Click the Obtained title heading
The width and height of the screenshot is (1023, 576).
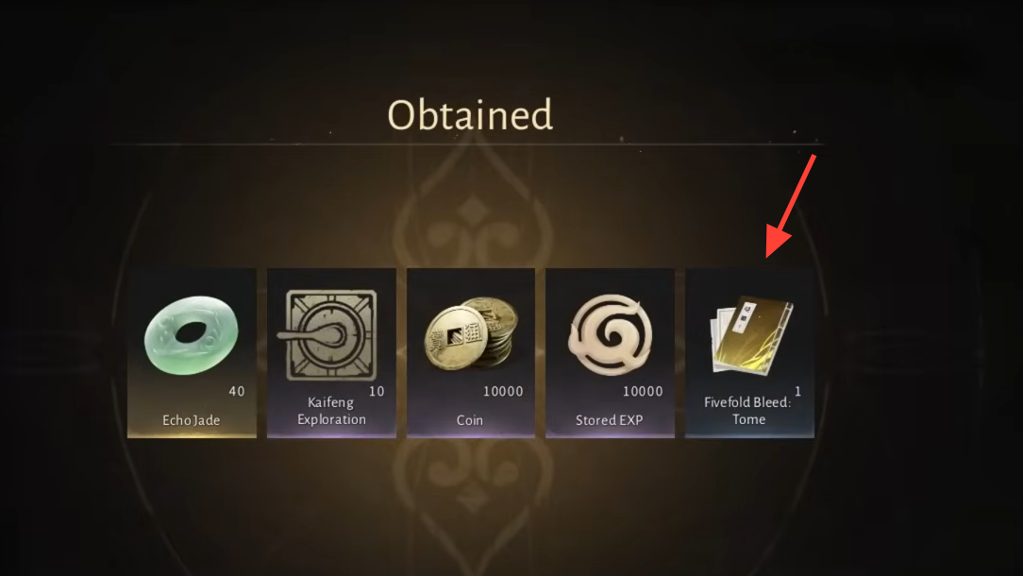tap(470, 115)
